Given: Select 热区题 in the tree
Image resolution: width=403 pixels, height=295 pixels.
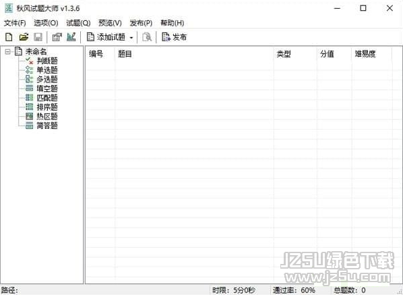Looking at the screenshot, I should (47, 116).
